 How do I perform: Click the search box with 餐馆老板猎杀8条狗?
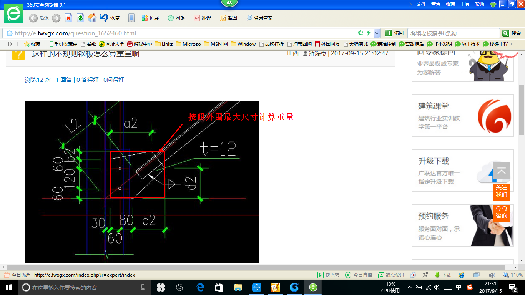[x=454, y=33]
